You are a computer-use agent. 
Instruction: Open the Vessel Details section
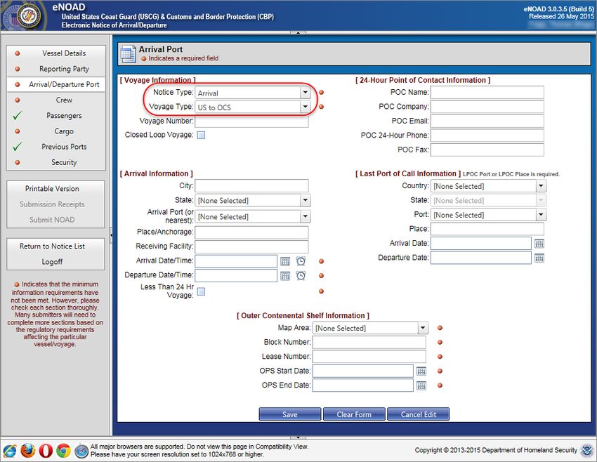coord(56,53)
